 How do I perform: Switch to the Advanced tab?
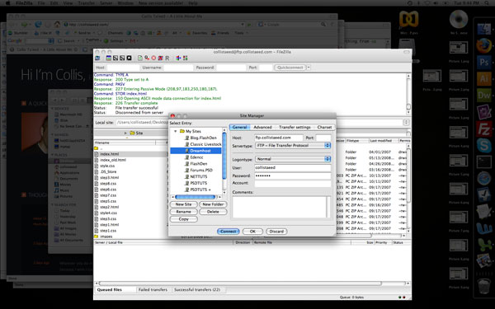tap(262, 127)
